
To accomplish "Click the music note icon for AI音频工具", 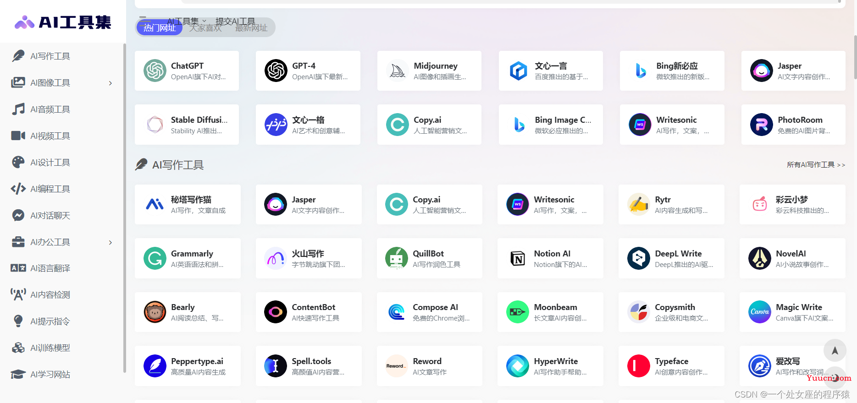I will (18, 109).
